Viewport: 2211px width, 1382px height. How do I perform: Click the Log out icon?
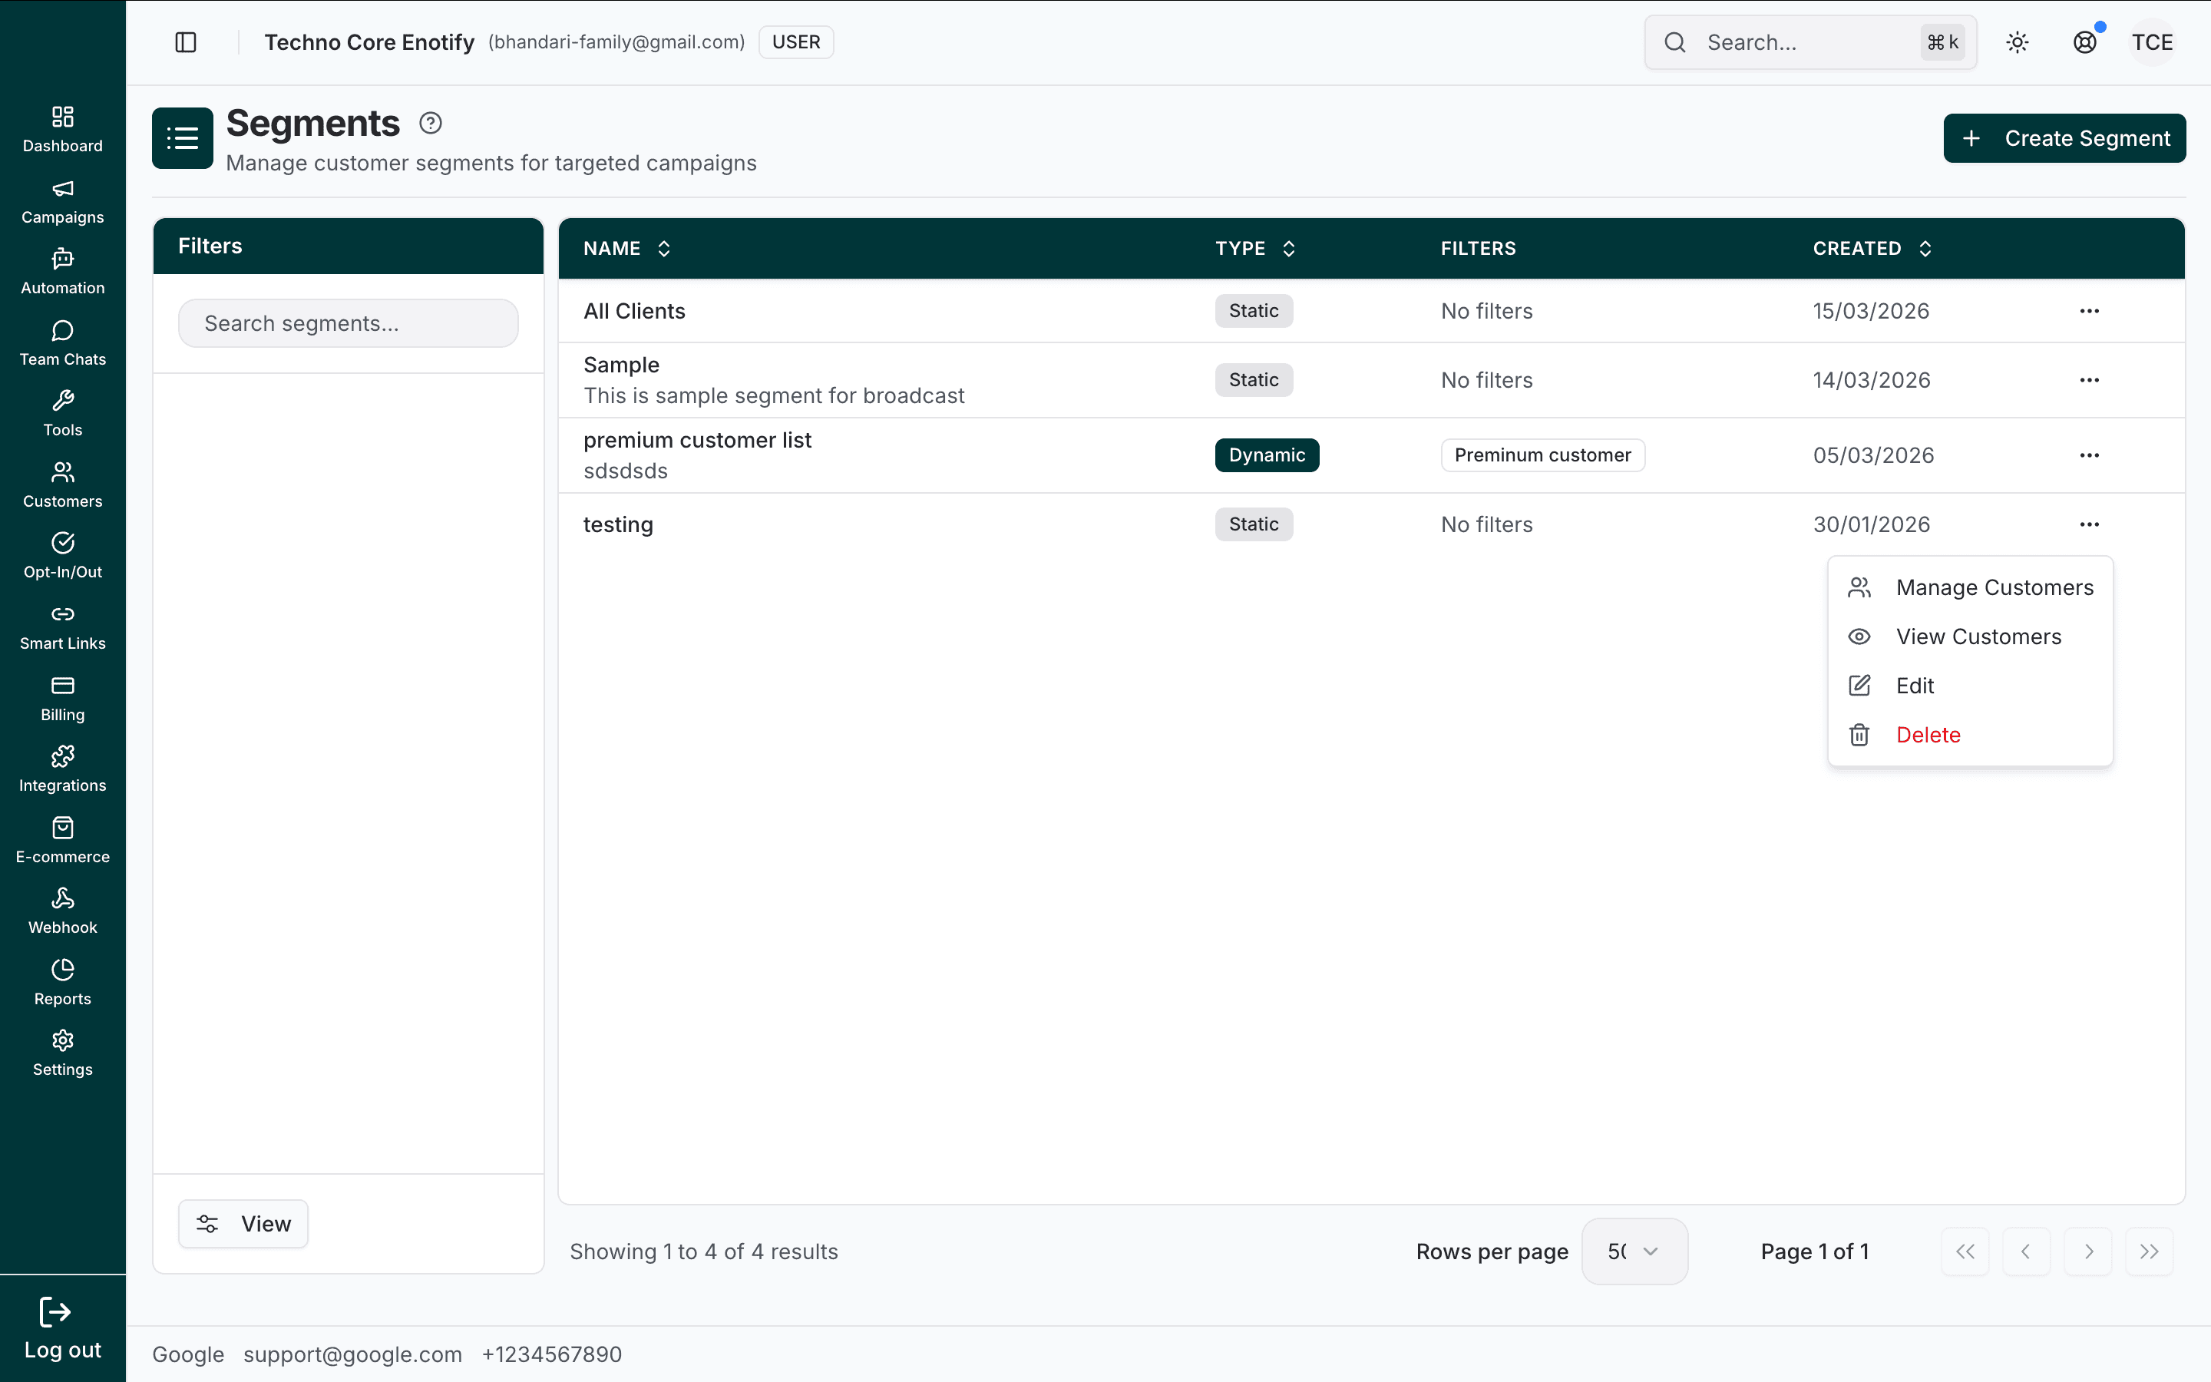(x=55, y=1313)
